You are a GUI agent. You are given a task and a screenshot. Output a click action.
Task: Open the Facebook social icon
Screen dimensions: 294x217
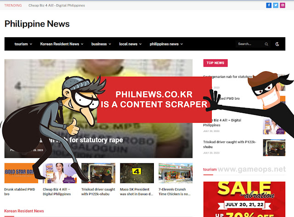(269, 5)
